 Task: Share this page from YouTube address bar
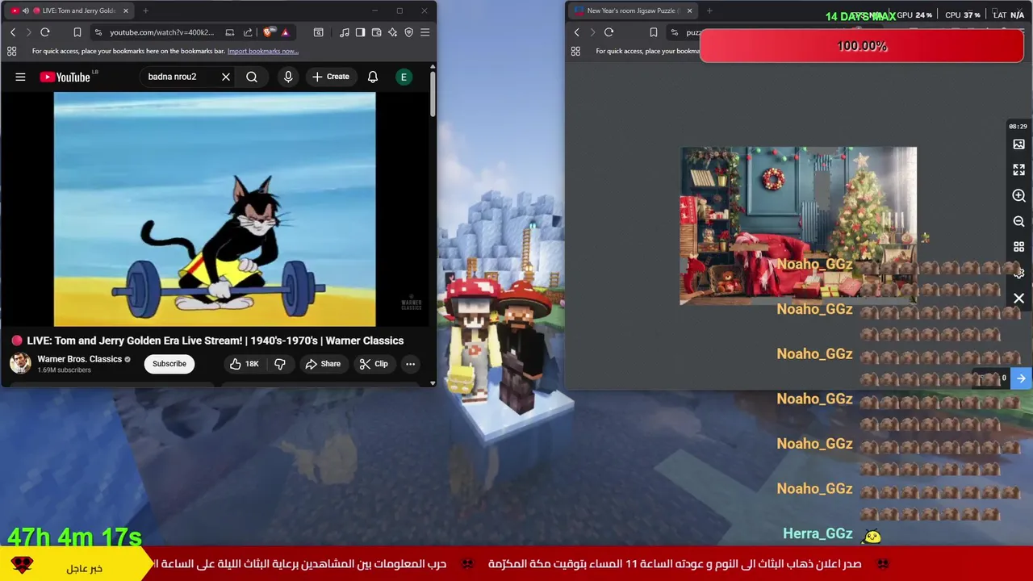tap(248, 32)
